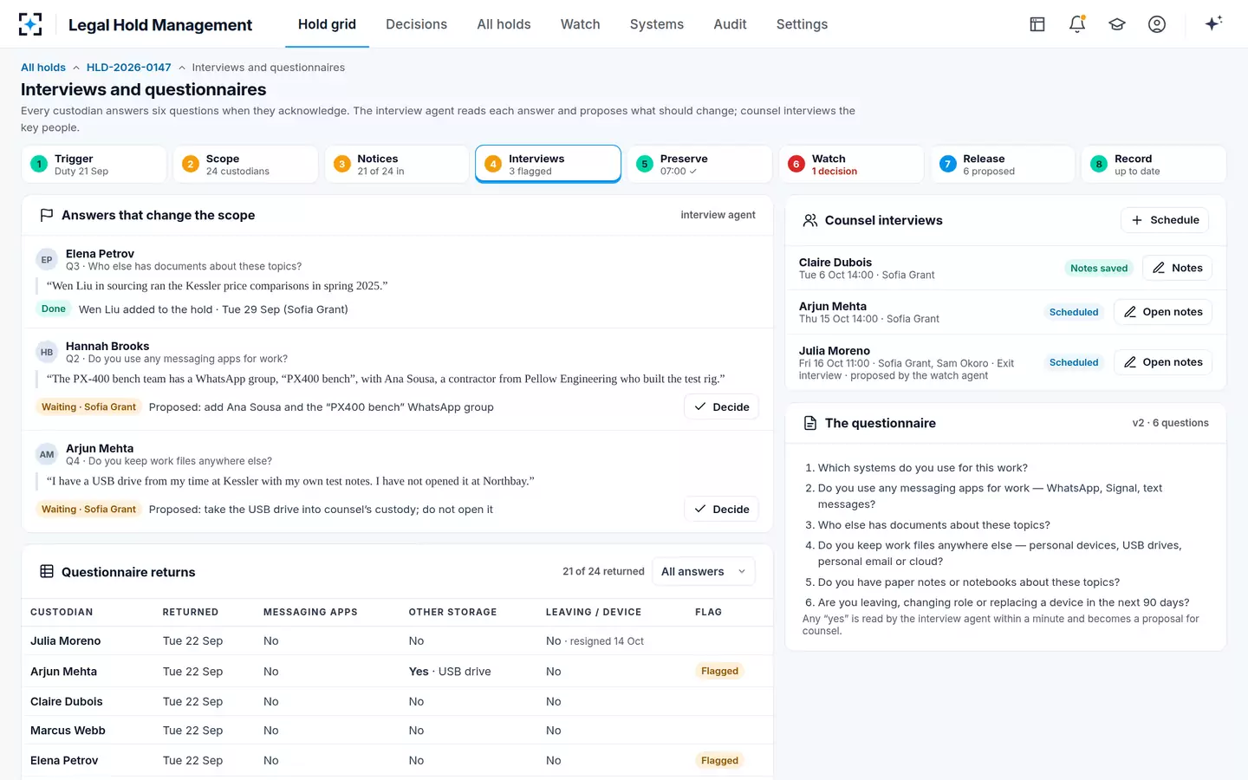This screenshot has width=1248, height=780.
Task: Click the plus icon on the Schedule button
Action: (1137, 220)
